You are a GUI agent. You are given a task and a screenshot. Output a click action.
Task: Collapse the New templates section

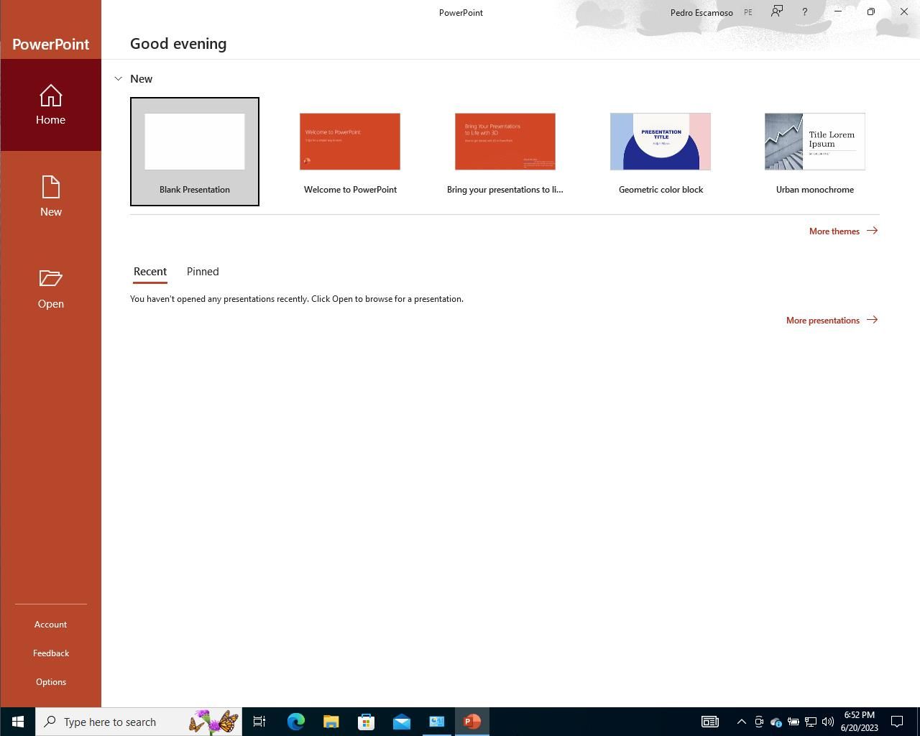119,78
